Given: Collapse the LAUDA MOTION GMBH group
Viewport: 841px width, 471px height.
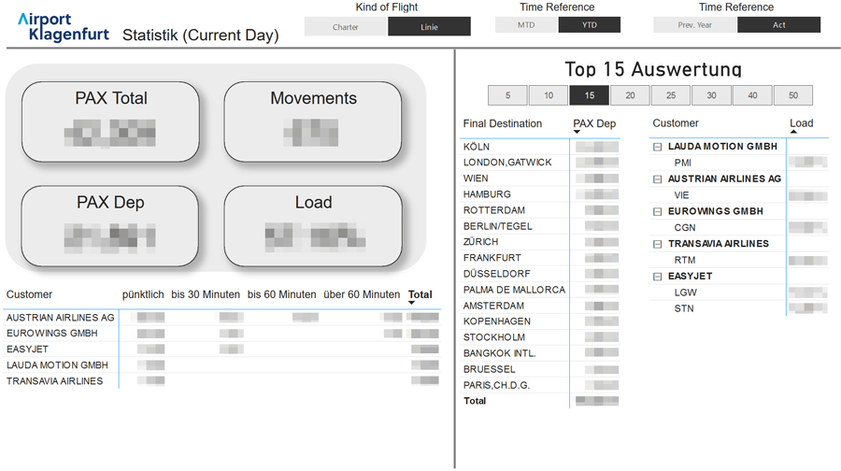Looking at the screenshot, I should [x=658, y=147].
